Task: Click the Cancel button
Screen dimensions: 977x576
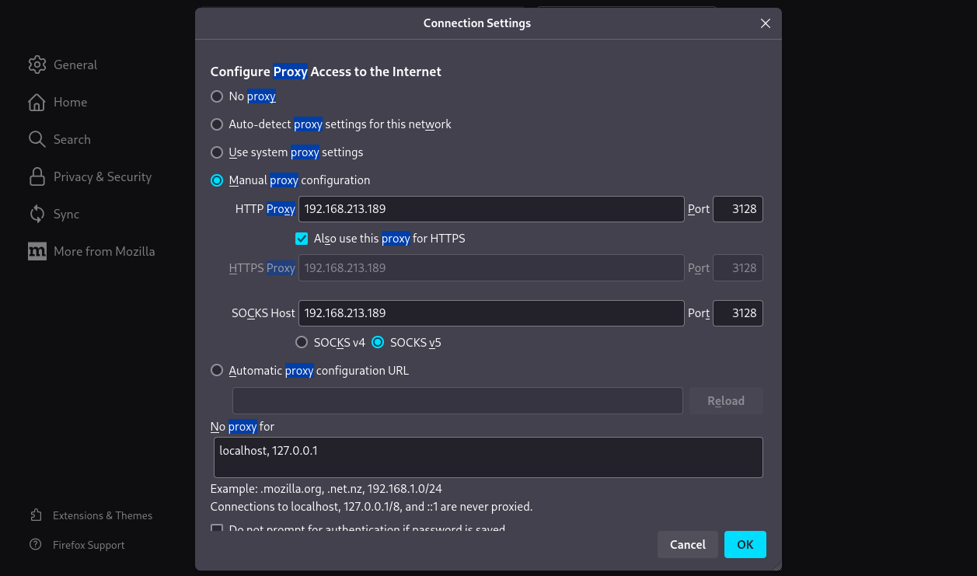Action: pyautogui.click(x=687, y=544)
